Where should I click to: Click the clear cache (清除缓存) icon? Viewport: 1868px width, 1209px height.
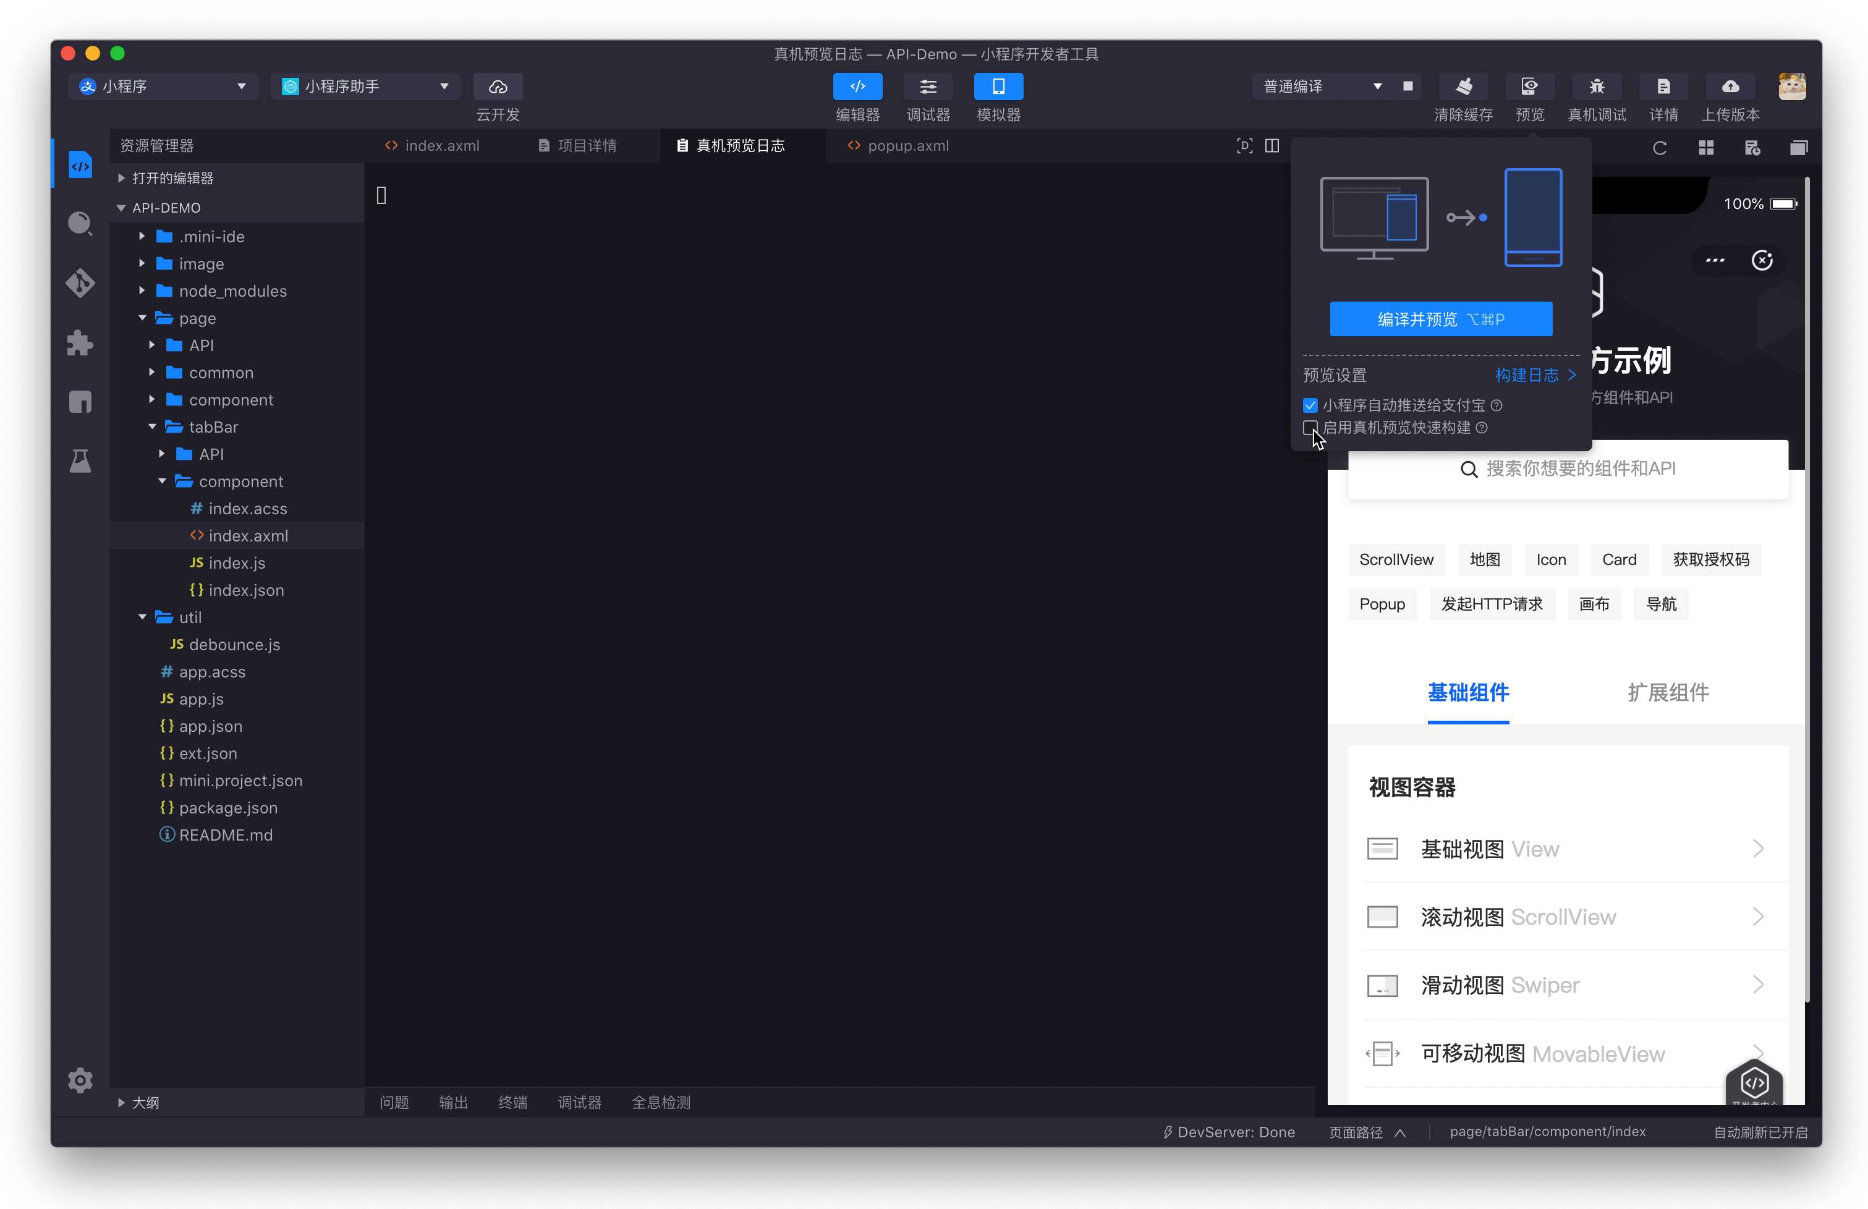[1463, 87]
